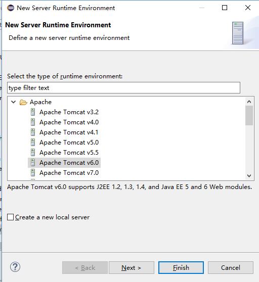The image size is (259, 282).
Task: Click the runtime list scrollbar thumb
Action: pos(249,115)
